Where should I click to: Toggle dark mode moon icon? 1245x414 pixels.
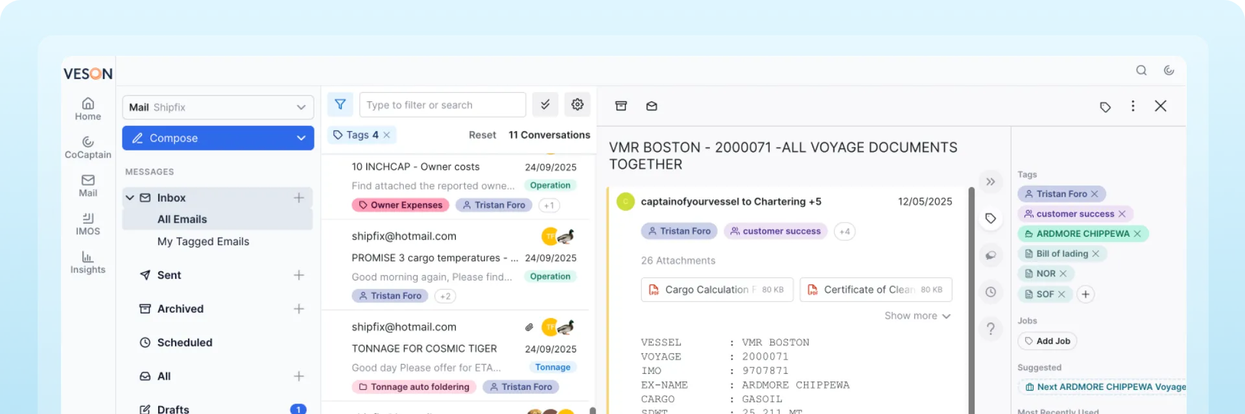(1168, 70)
